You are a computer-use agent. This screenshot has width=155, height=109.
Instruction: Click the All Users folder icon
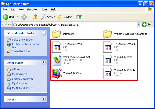pos(9,70)
